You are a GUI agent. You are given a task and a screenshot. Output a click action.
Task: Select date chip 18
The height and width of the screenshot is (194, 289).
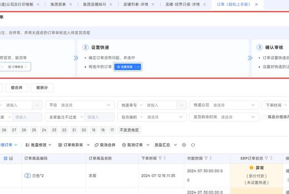coord(103,130)
